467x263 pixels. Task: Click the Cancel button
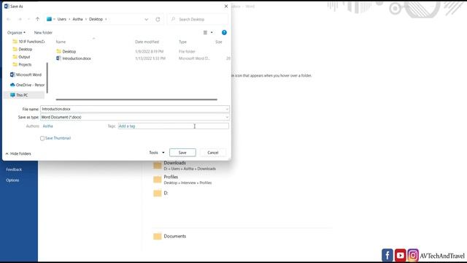click(213, 153)
